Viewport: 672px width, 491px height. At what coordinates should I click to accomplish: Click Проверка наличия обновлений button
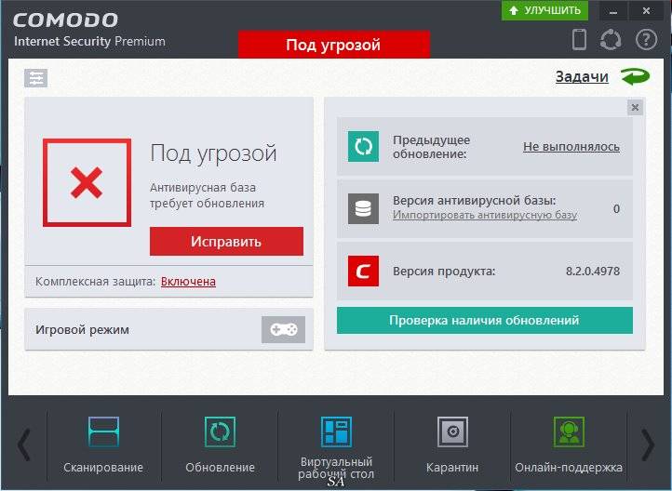click(485, 320)
